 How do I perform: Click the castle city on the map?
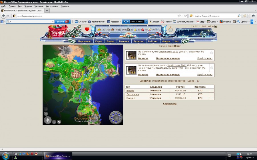[x=76, y=73]
